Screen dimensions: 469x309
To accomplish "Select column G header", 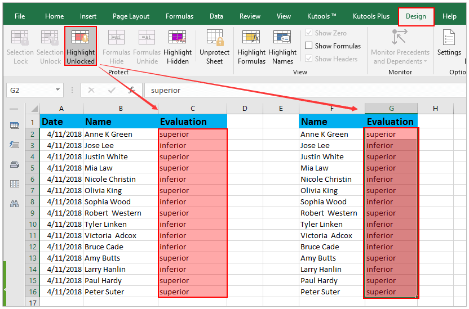I will (x=391, y=109).
